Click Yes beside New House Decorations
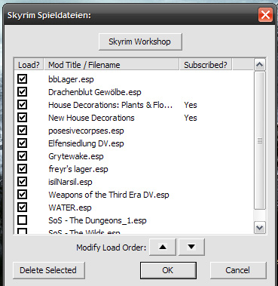The height and width of the screenshot is (286, 278). click(191, 118)
